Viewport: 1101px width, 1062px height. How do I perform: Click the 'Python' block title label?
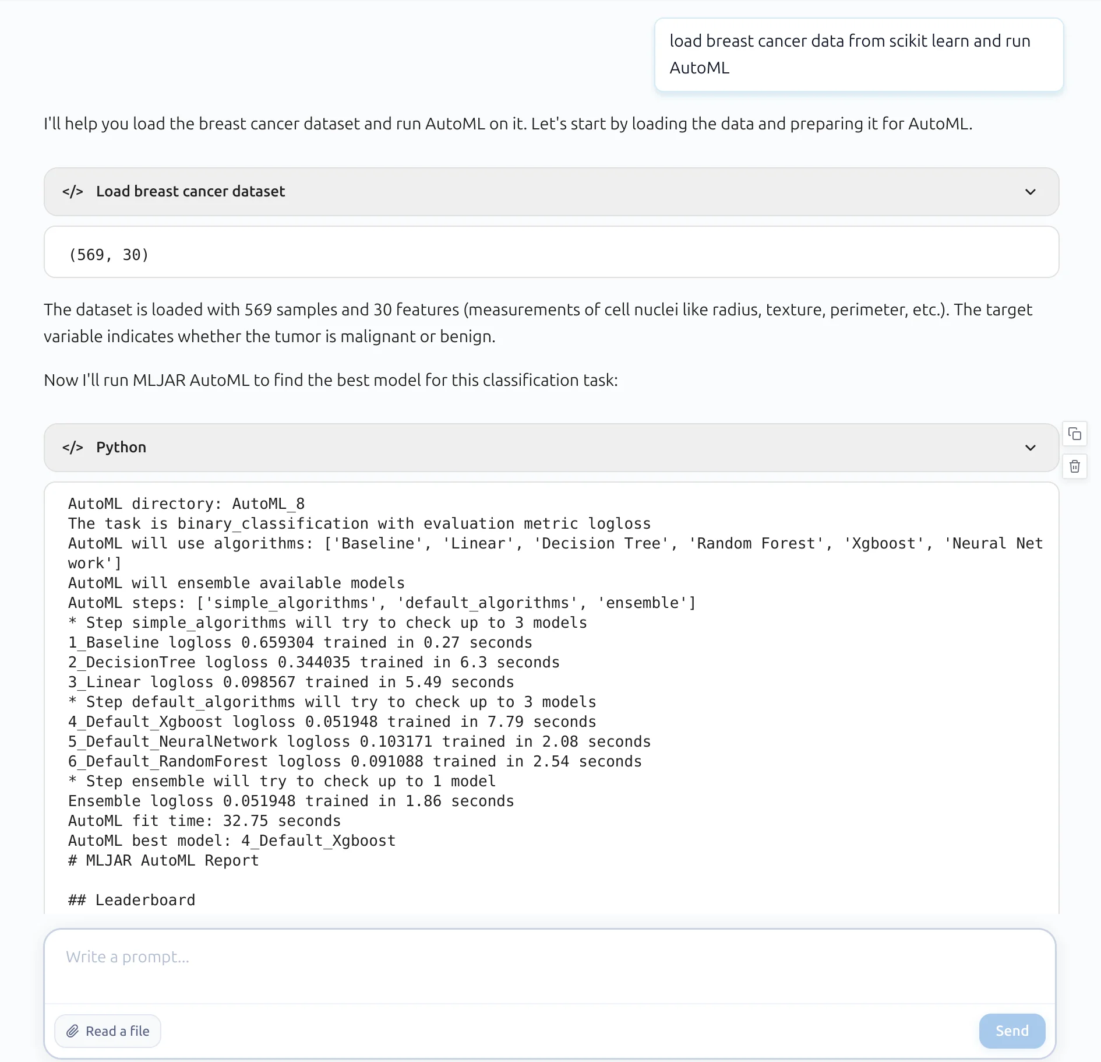(x=121, y=448)
